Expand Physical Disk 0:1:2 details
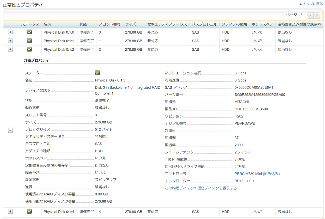This screenshot has height=219, width=325. pos(10,50)
